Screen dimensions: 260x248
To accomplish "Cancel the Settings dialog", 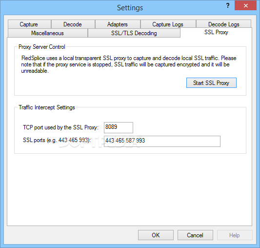I will point(195,235).
